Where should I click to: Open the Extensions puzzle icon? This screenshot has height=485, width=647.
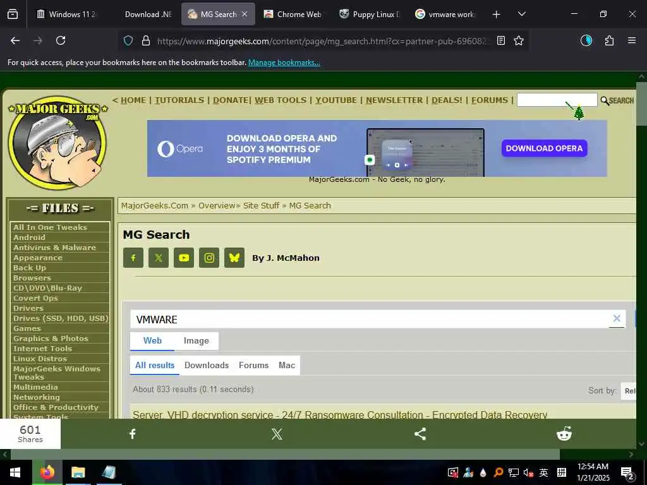click(610, 40)
